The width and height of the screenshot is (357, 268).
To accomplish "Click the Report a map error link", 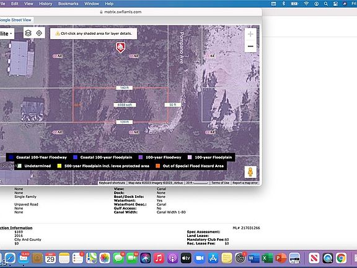I will pos(245,183).
